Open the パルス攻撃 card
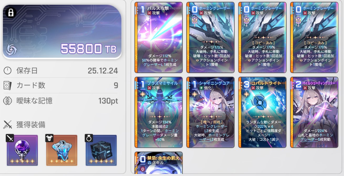 tap(158, 37)
